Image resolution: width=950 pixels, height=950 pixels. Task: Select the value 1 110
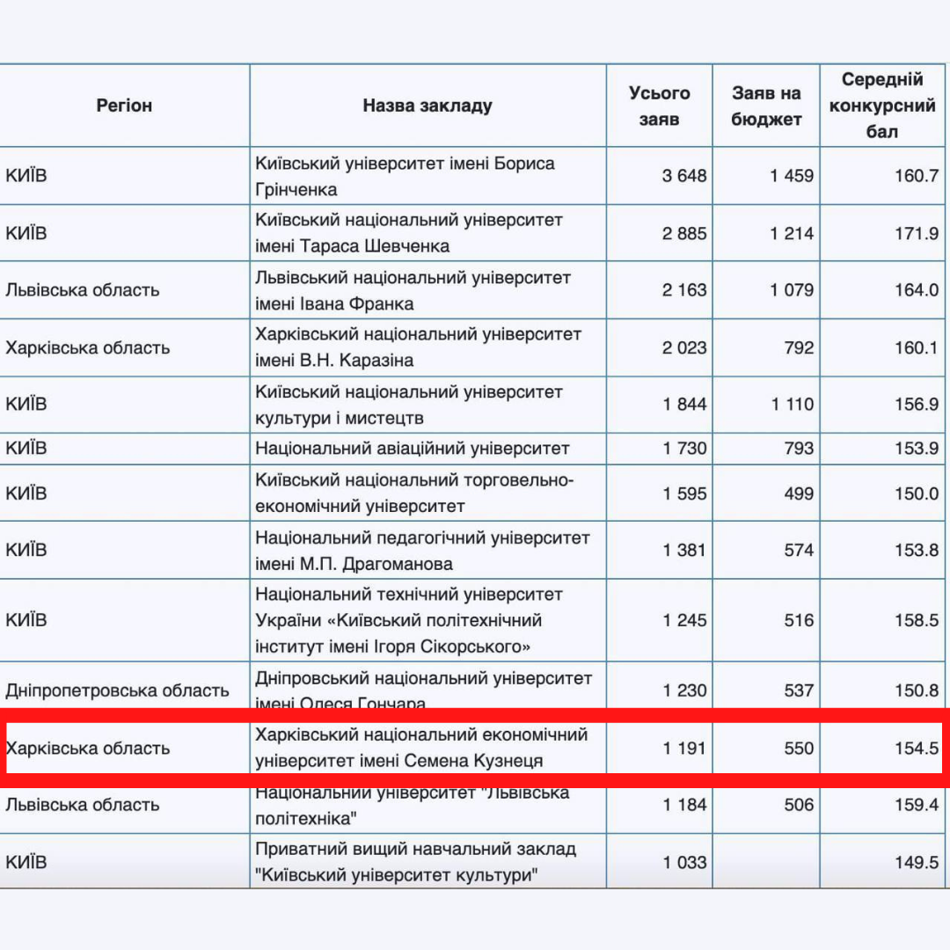[792, 404]
